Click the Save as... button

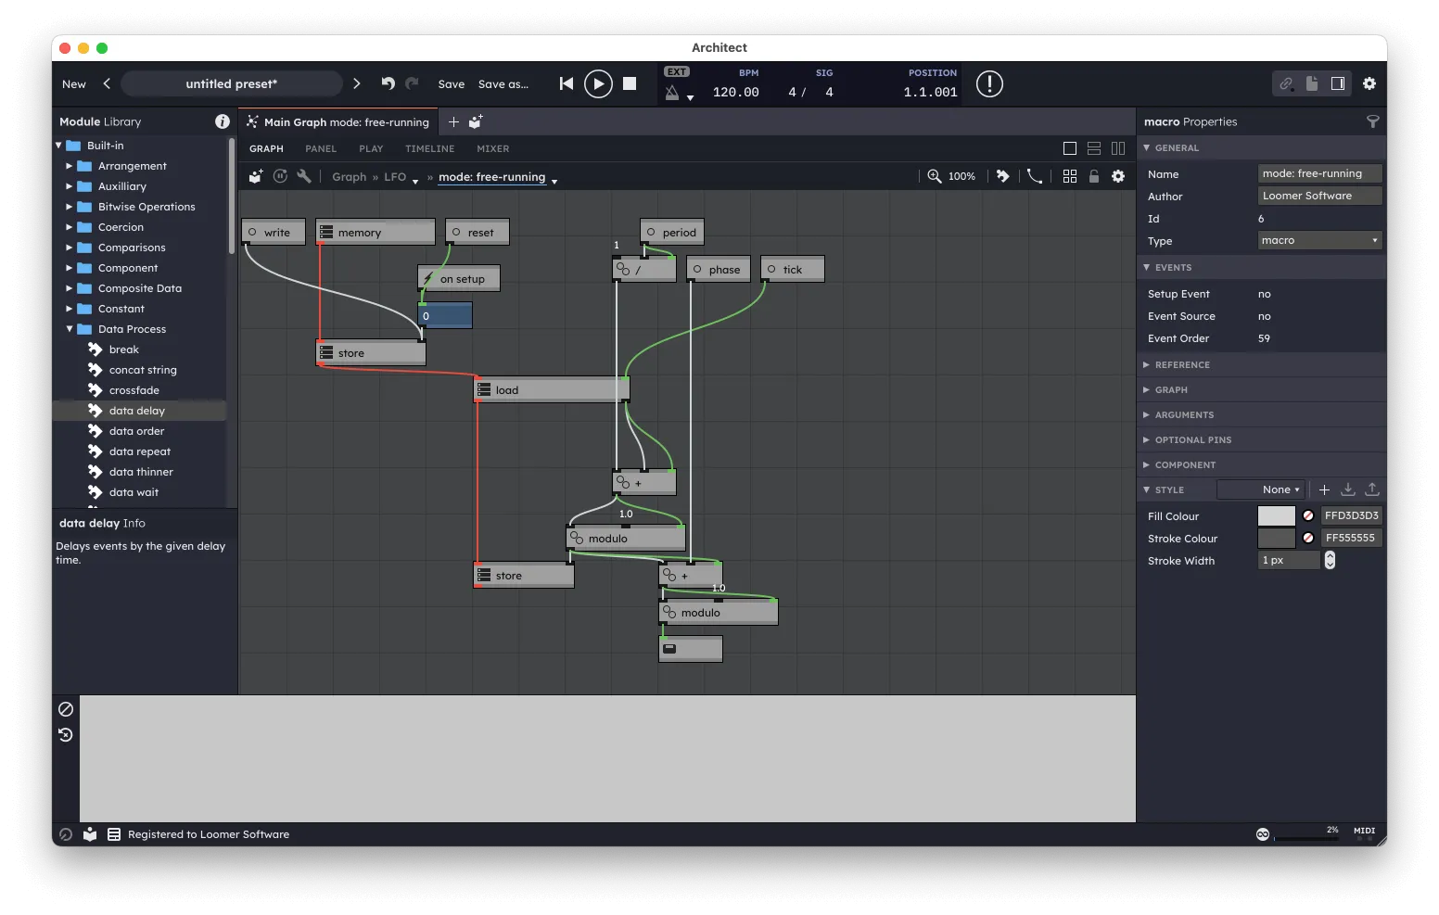[x=503, y=84]
